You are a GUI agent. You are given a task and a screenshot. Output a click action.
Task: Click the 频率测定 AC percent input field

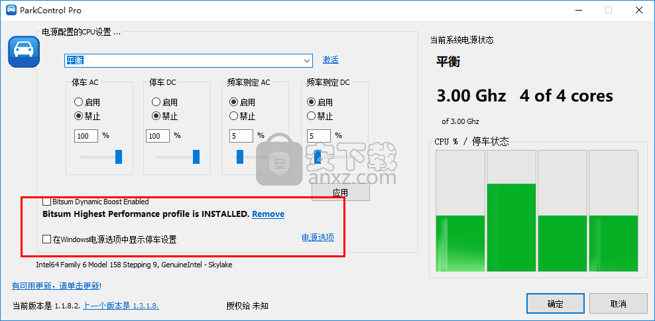(241, 136)
